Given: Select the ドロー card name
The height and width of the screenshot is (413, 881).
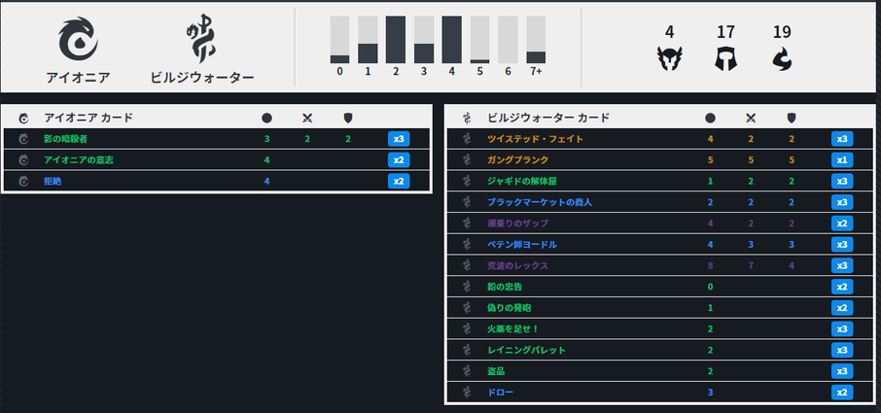Looking at the screenshot, I should [501, 393].
